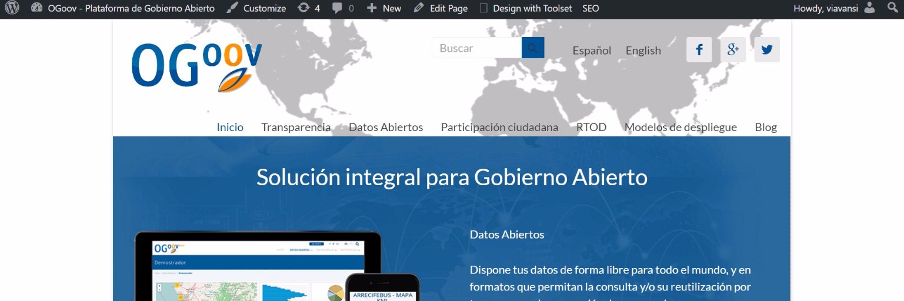Open Design with Toolset

point(526,8)
